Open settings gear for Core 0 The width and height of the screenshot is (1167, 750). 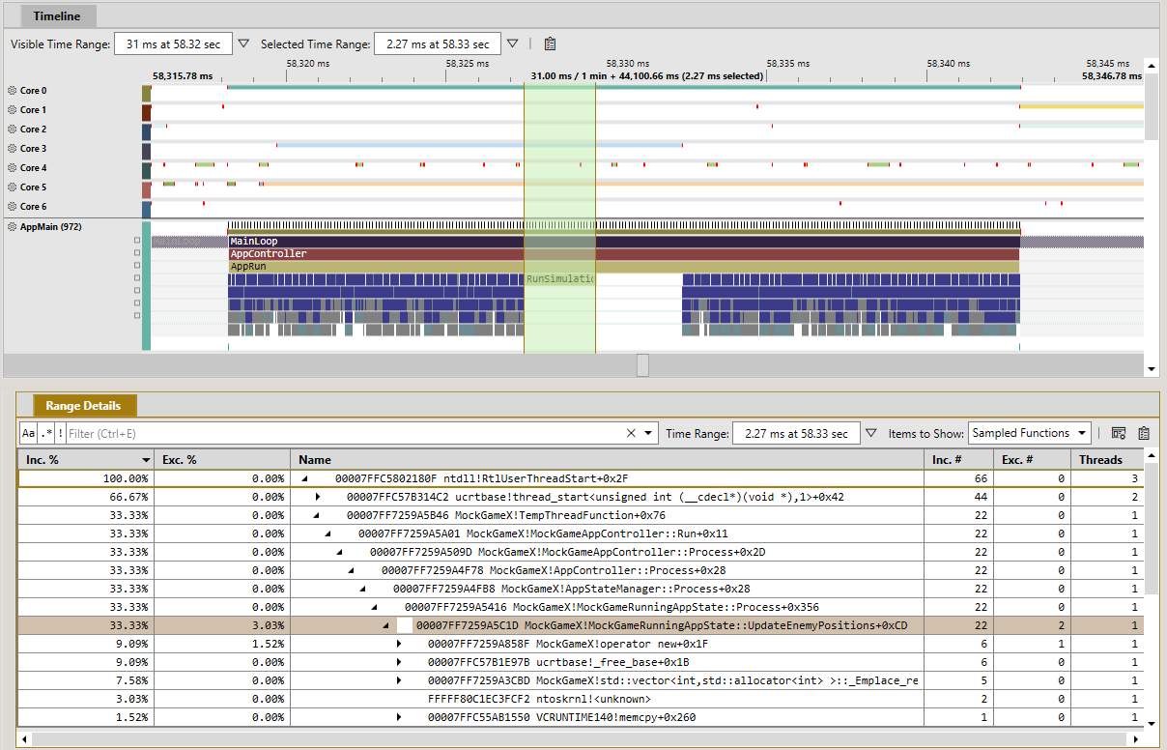point(13,91)
